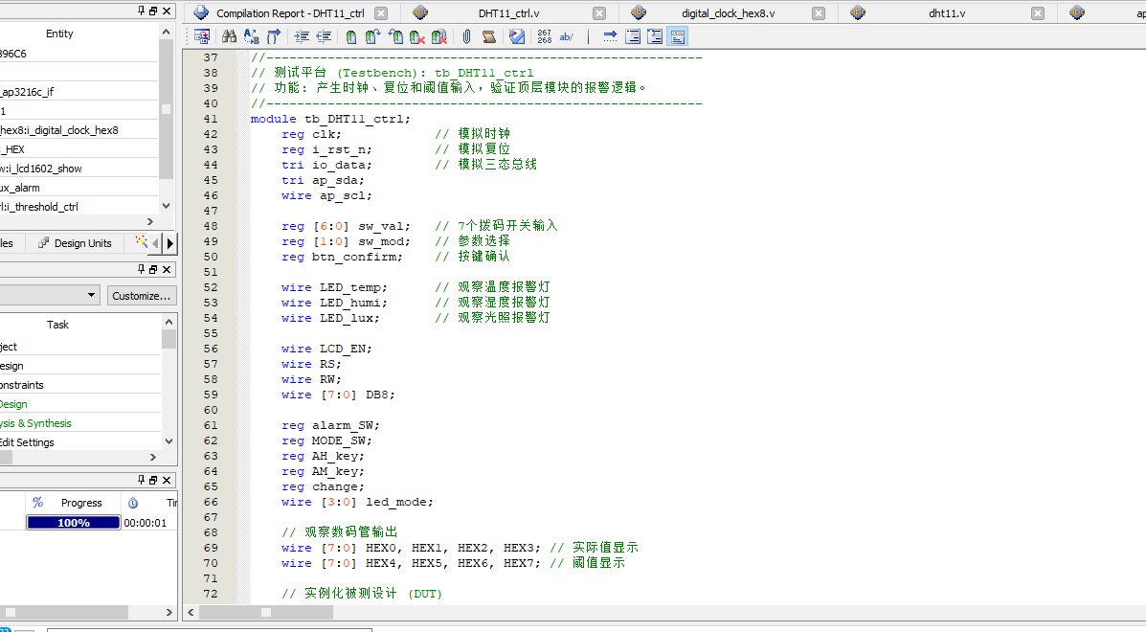Switch to the DHT11_ctrl.v tab
Viewport: 1146px width, 632px height.
point(509,13)
